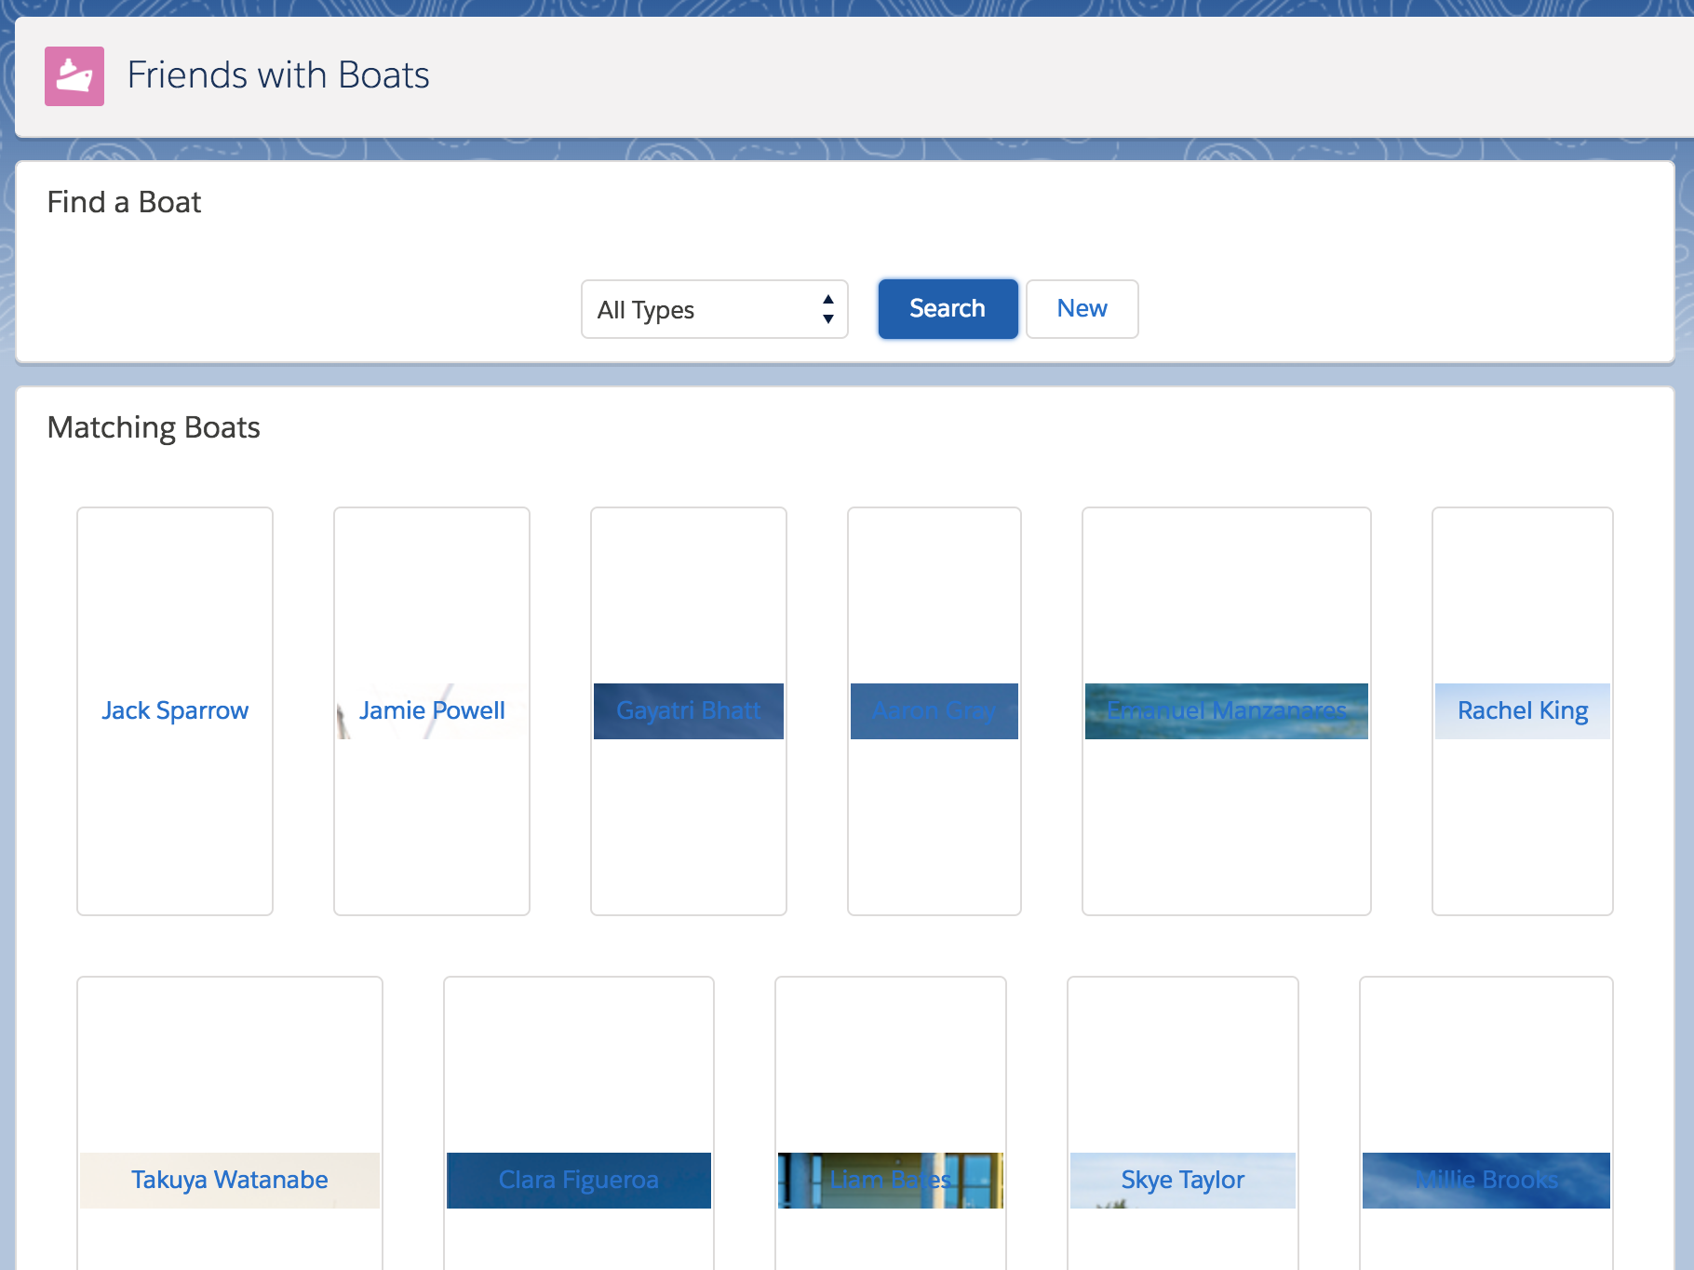Select the Gayatri Bhatt boat tile
Viewport: 1694px width, 1270px height.
[x=689, y=711]
